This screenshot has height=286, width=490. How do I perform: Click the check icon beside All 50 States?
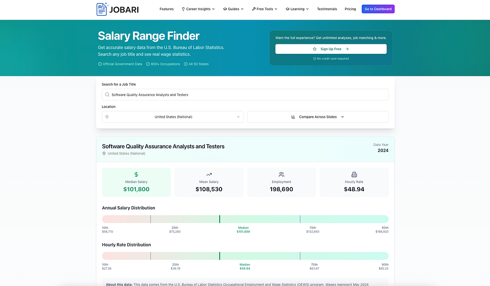(186, 64)
